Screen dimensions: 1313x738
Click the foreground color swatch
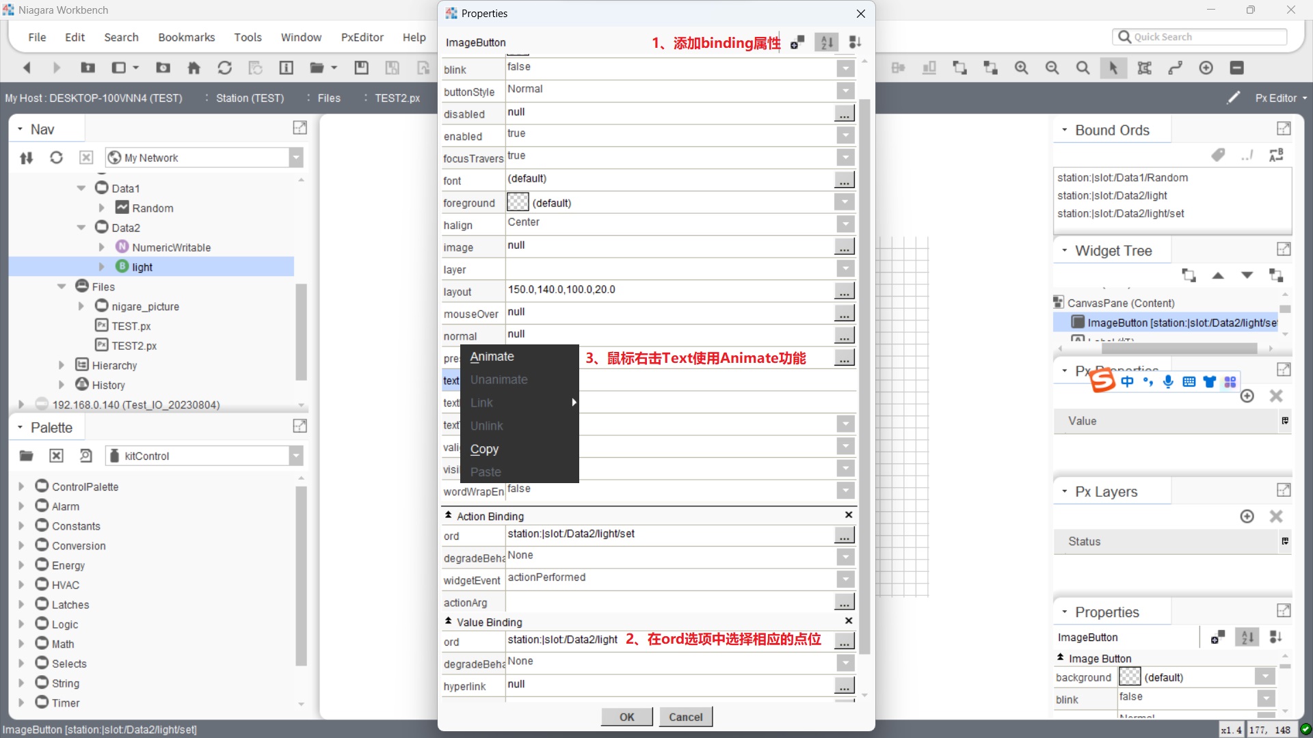518,202
